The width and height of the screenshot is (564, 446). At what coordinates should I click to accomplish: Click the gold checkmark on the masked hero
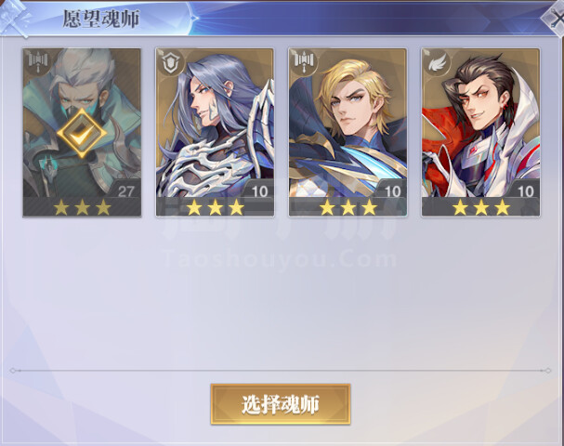coord(82,134)
